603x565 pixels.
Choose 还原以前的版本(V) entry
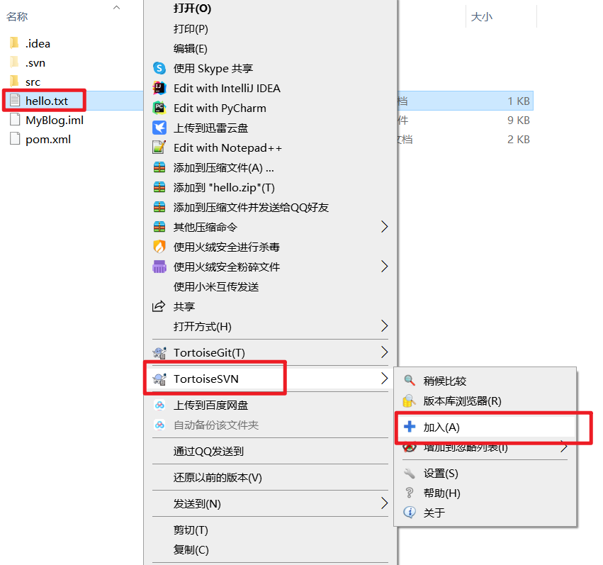coord(270,477)
